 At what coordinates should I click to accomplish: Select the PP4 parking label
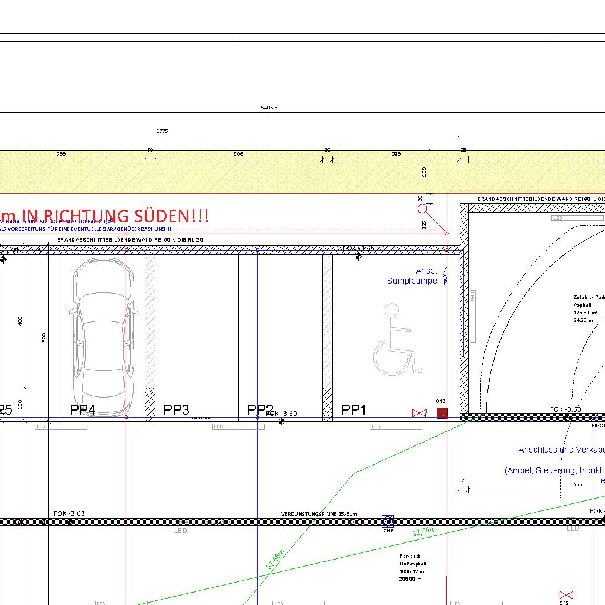click(83, 409)
